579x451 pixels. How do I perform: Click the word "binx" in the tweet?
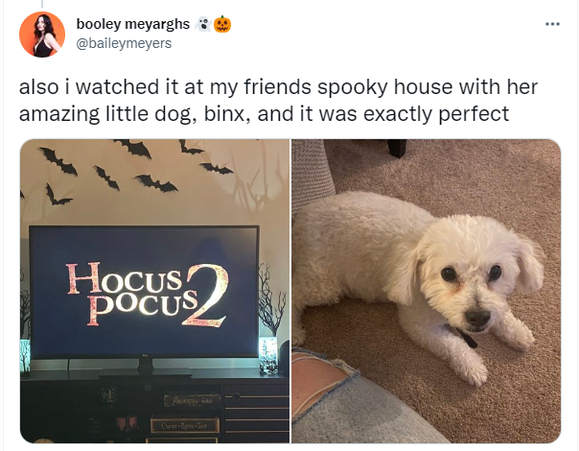tap(223, 113)
